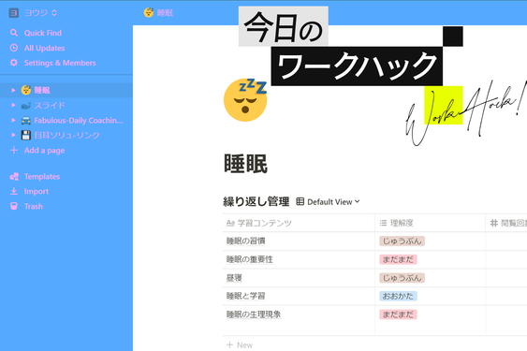Open the 睡眠の重要性 row

point(249,259)
